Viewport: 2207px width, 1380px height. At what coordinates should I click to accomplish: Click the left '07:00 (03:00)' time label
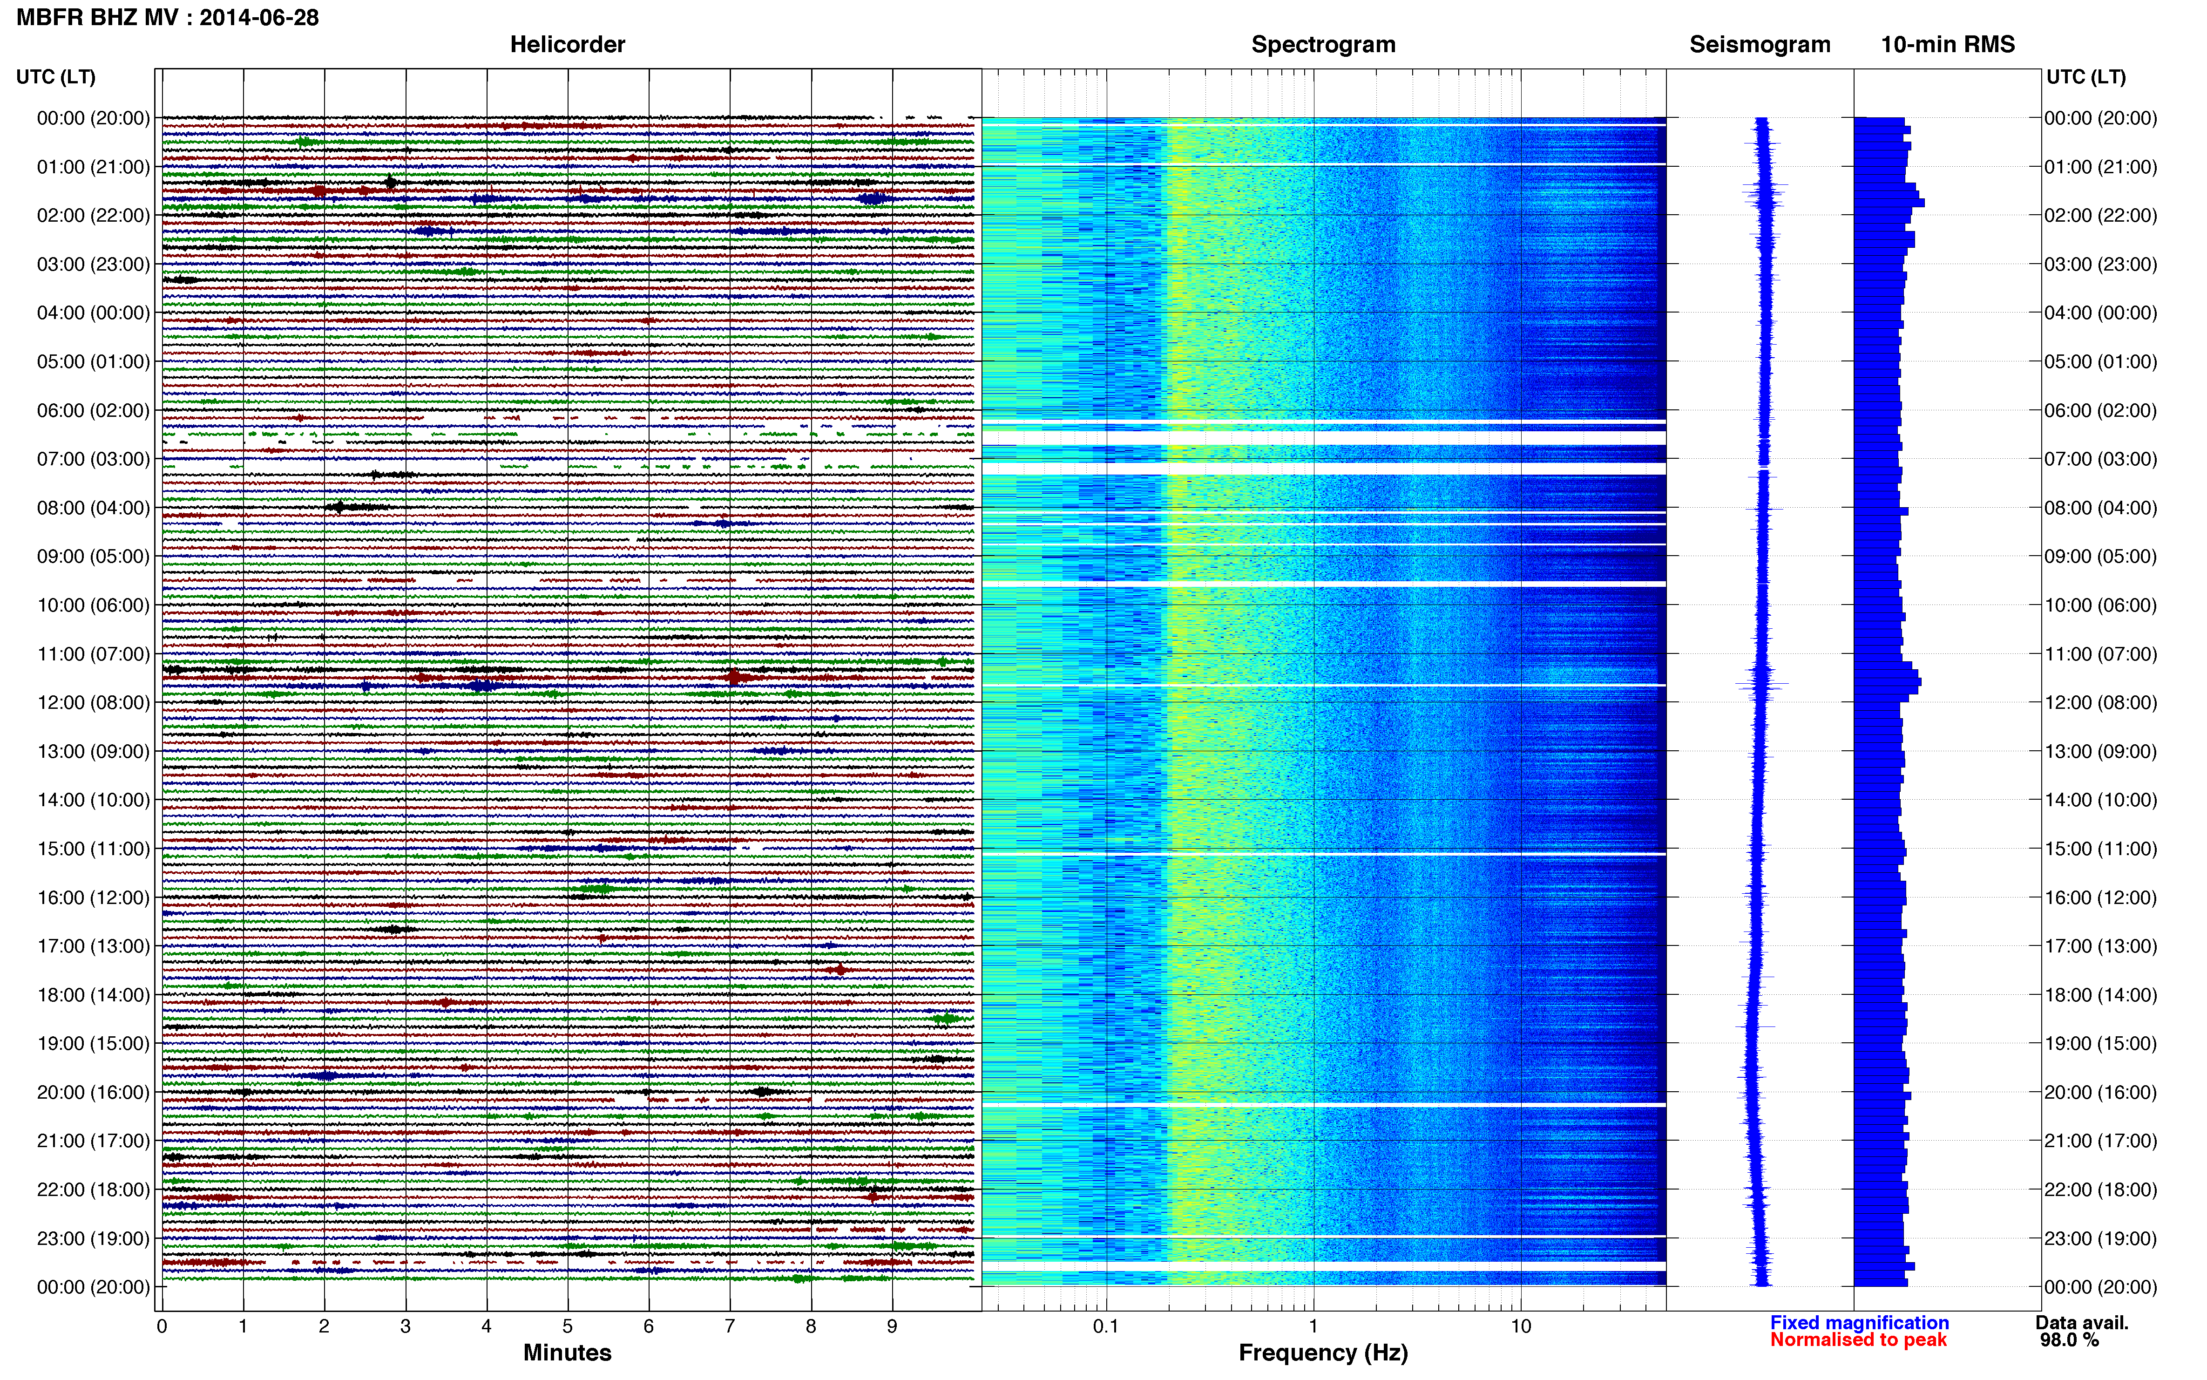tap(93, 459)
